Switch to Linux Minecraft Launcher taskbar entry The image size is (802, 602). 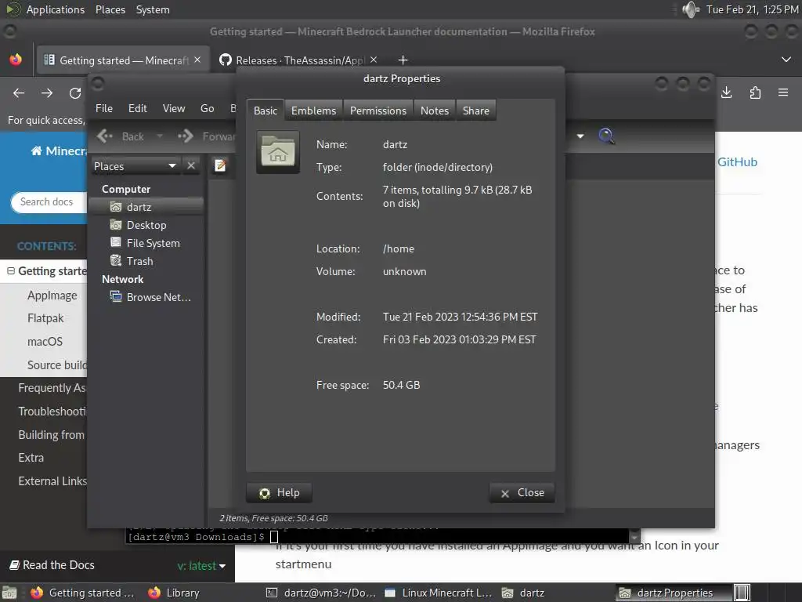point(439,593)
